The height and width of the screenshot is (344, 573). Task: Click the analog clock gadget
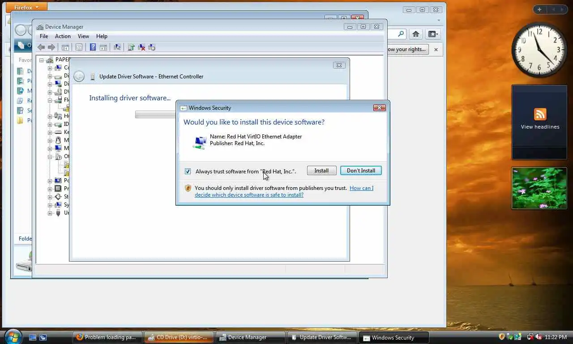[539, 50]
